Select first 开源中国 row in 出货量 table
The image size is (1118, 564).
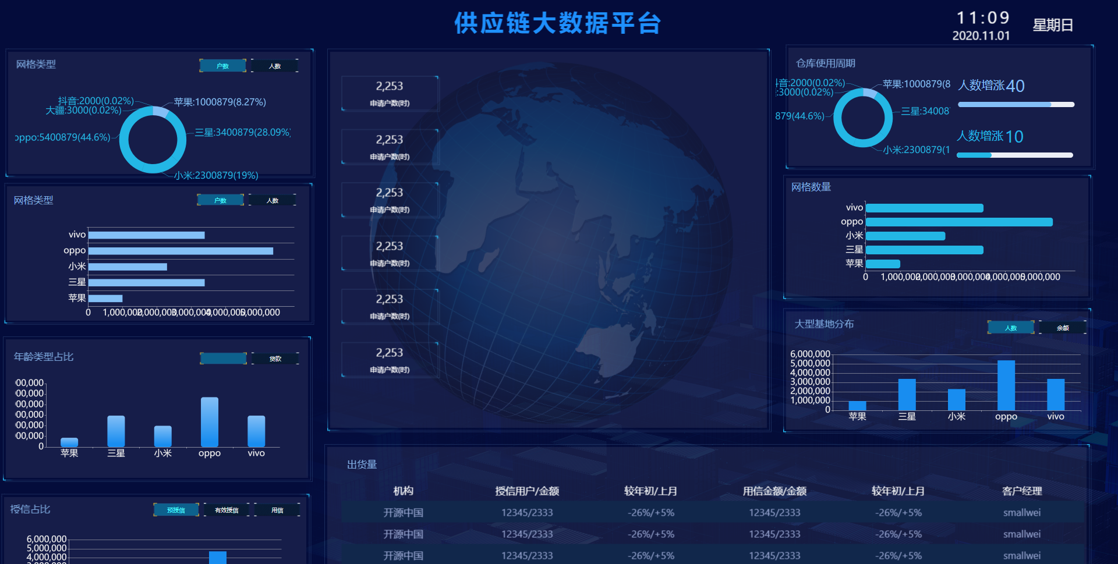pyautogui.click(x=403, y=513)
